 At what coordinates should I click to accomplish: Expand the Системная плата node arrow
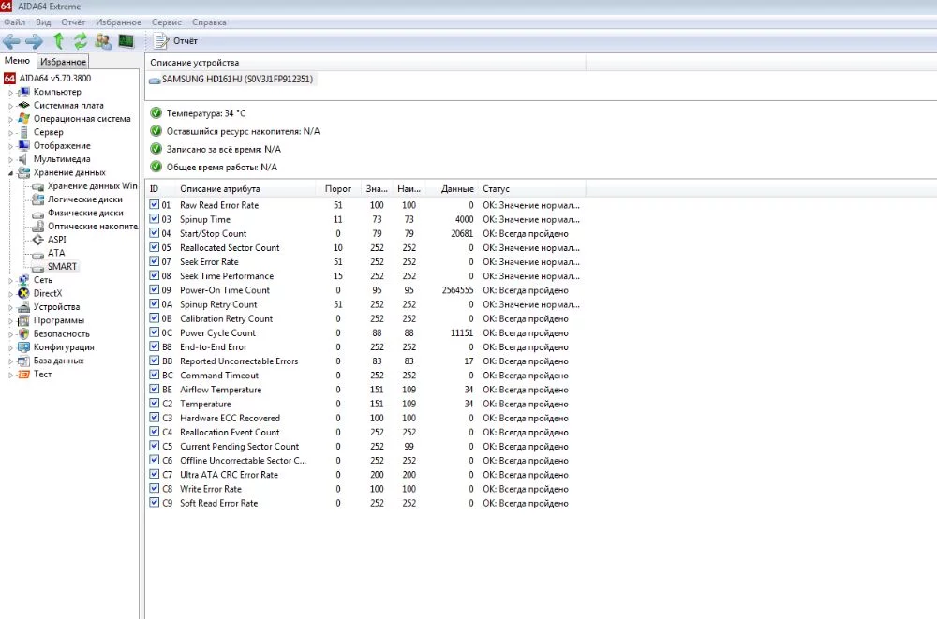coord(10,106)
